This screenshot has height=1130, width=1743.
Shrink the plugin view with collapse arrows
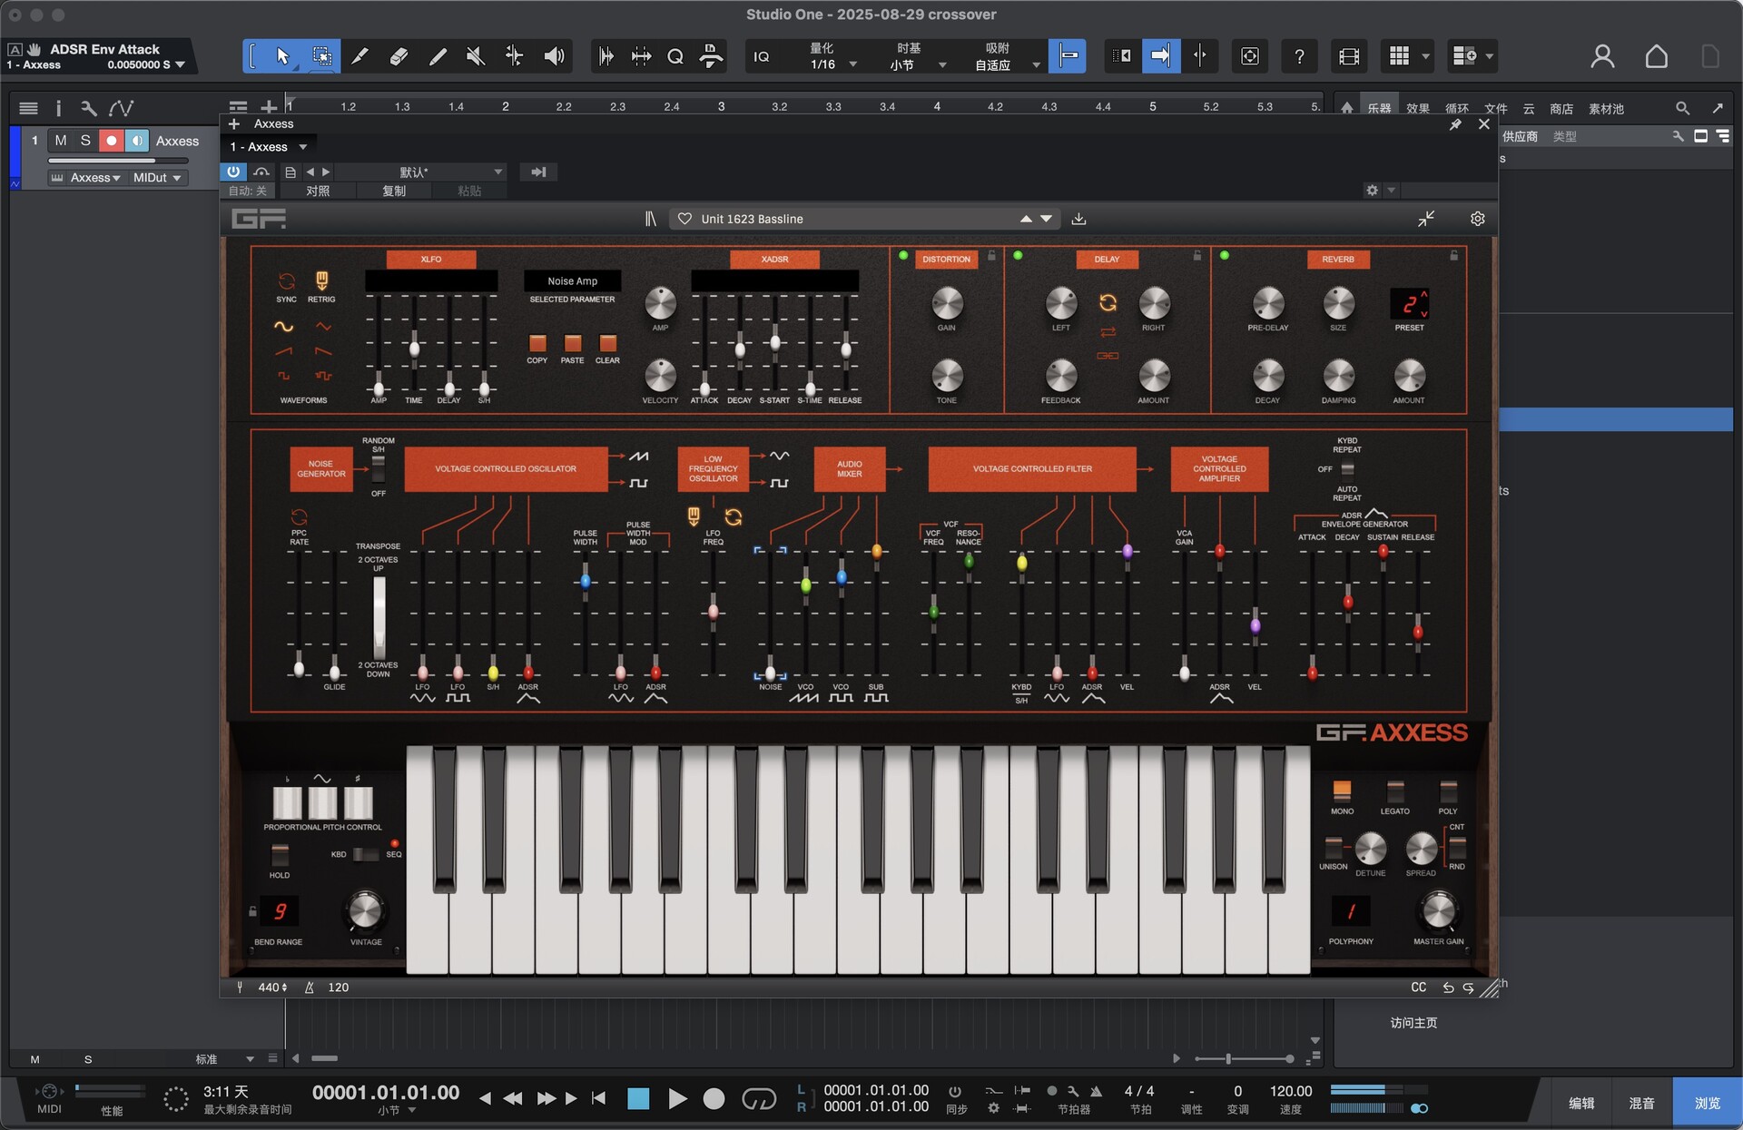1426,219
